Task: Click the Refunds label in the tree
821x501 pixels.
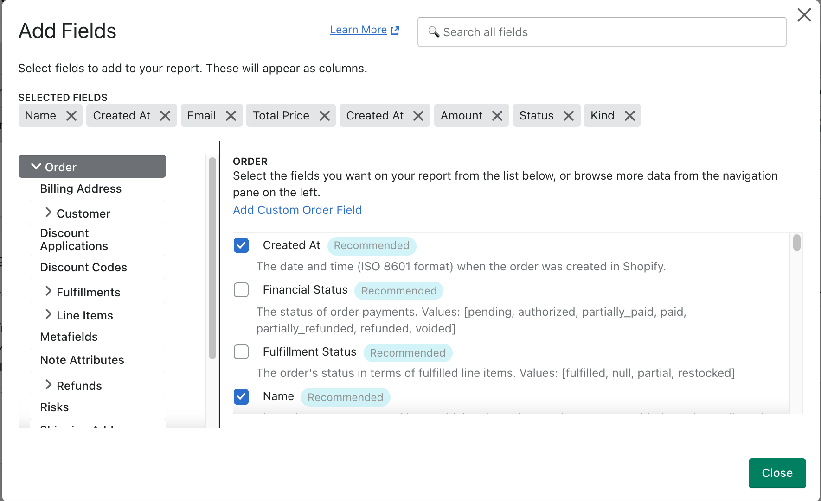Action: [79, 386]
